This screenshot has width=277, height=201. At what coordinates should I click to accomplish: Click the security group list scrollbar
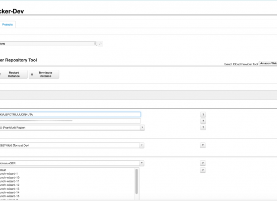coord(136,181)
